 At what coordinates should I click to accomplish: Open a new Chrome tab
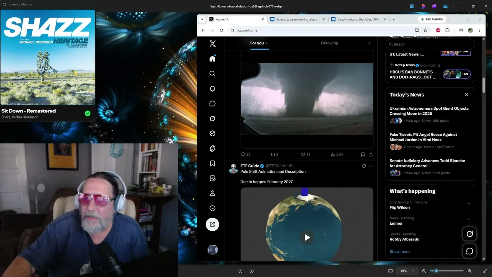pos(394,19)
